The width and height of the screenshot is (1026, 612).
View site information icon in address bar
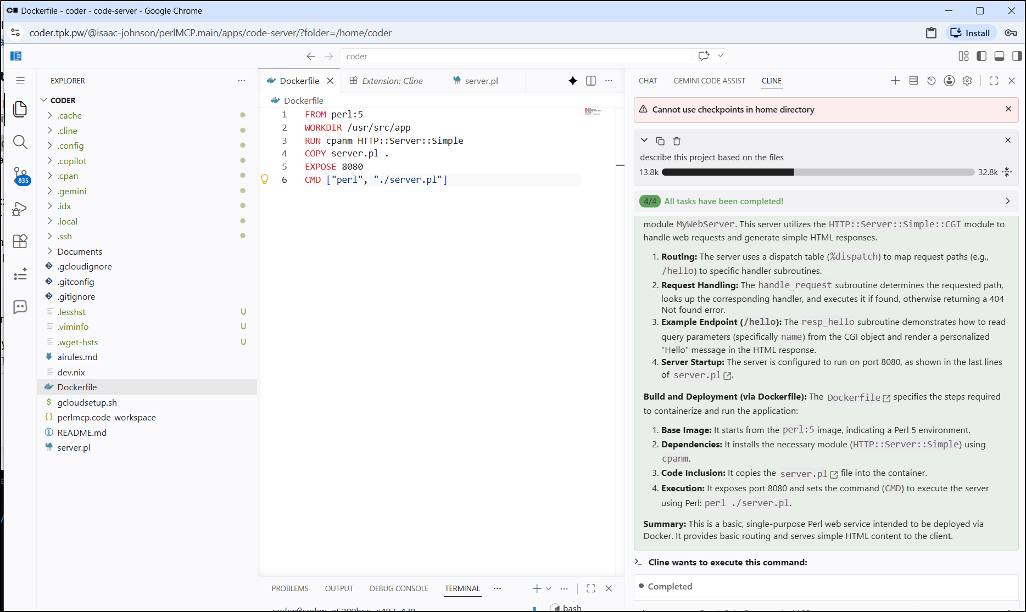16,33
